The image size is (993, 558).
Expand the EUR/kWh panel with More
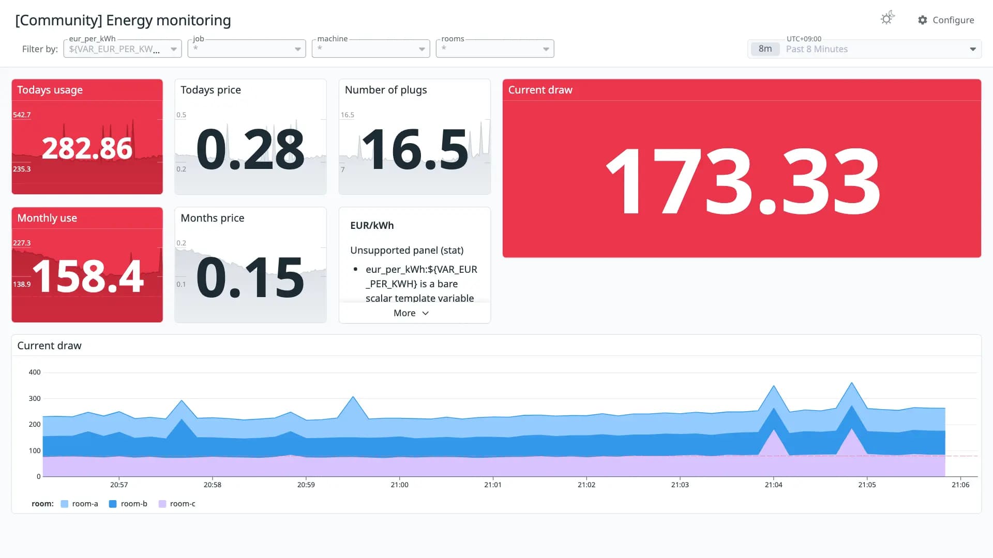pos(411,313)
